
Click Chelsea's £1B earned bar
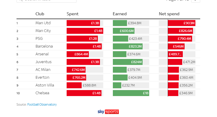click(x=131, y=93)
